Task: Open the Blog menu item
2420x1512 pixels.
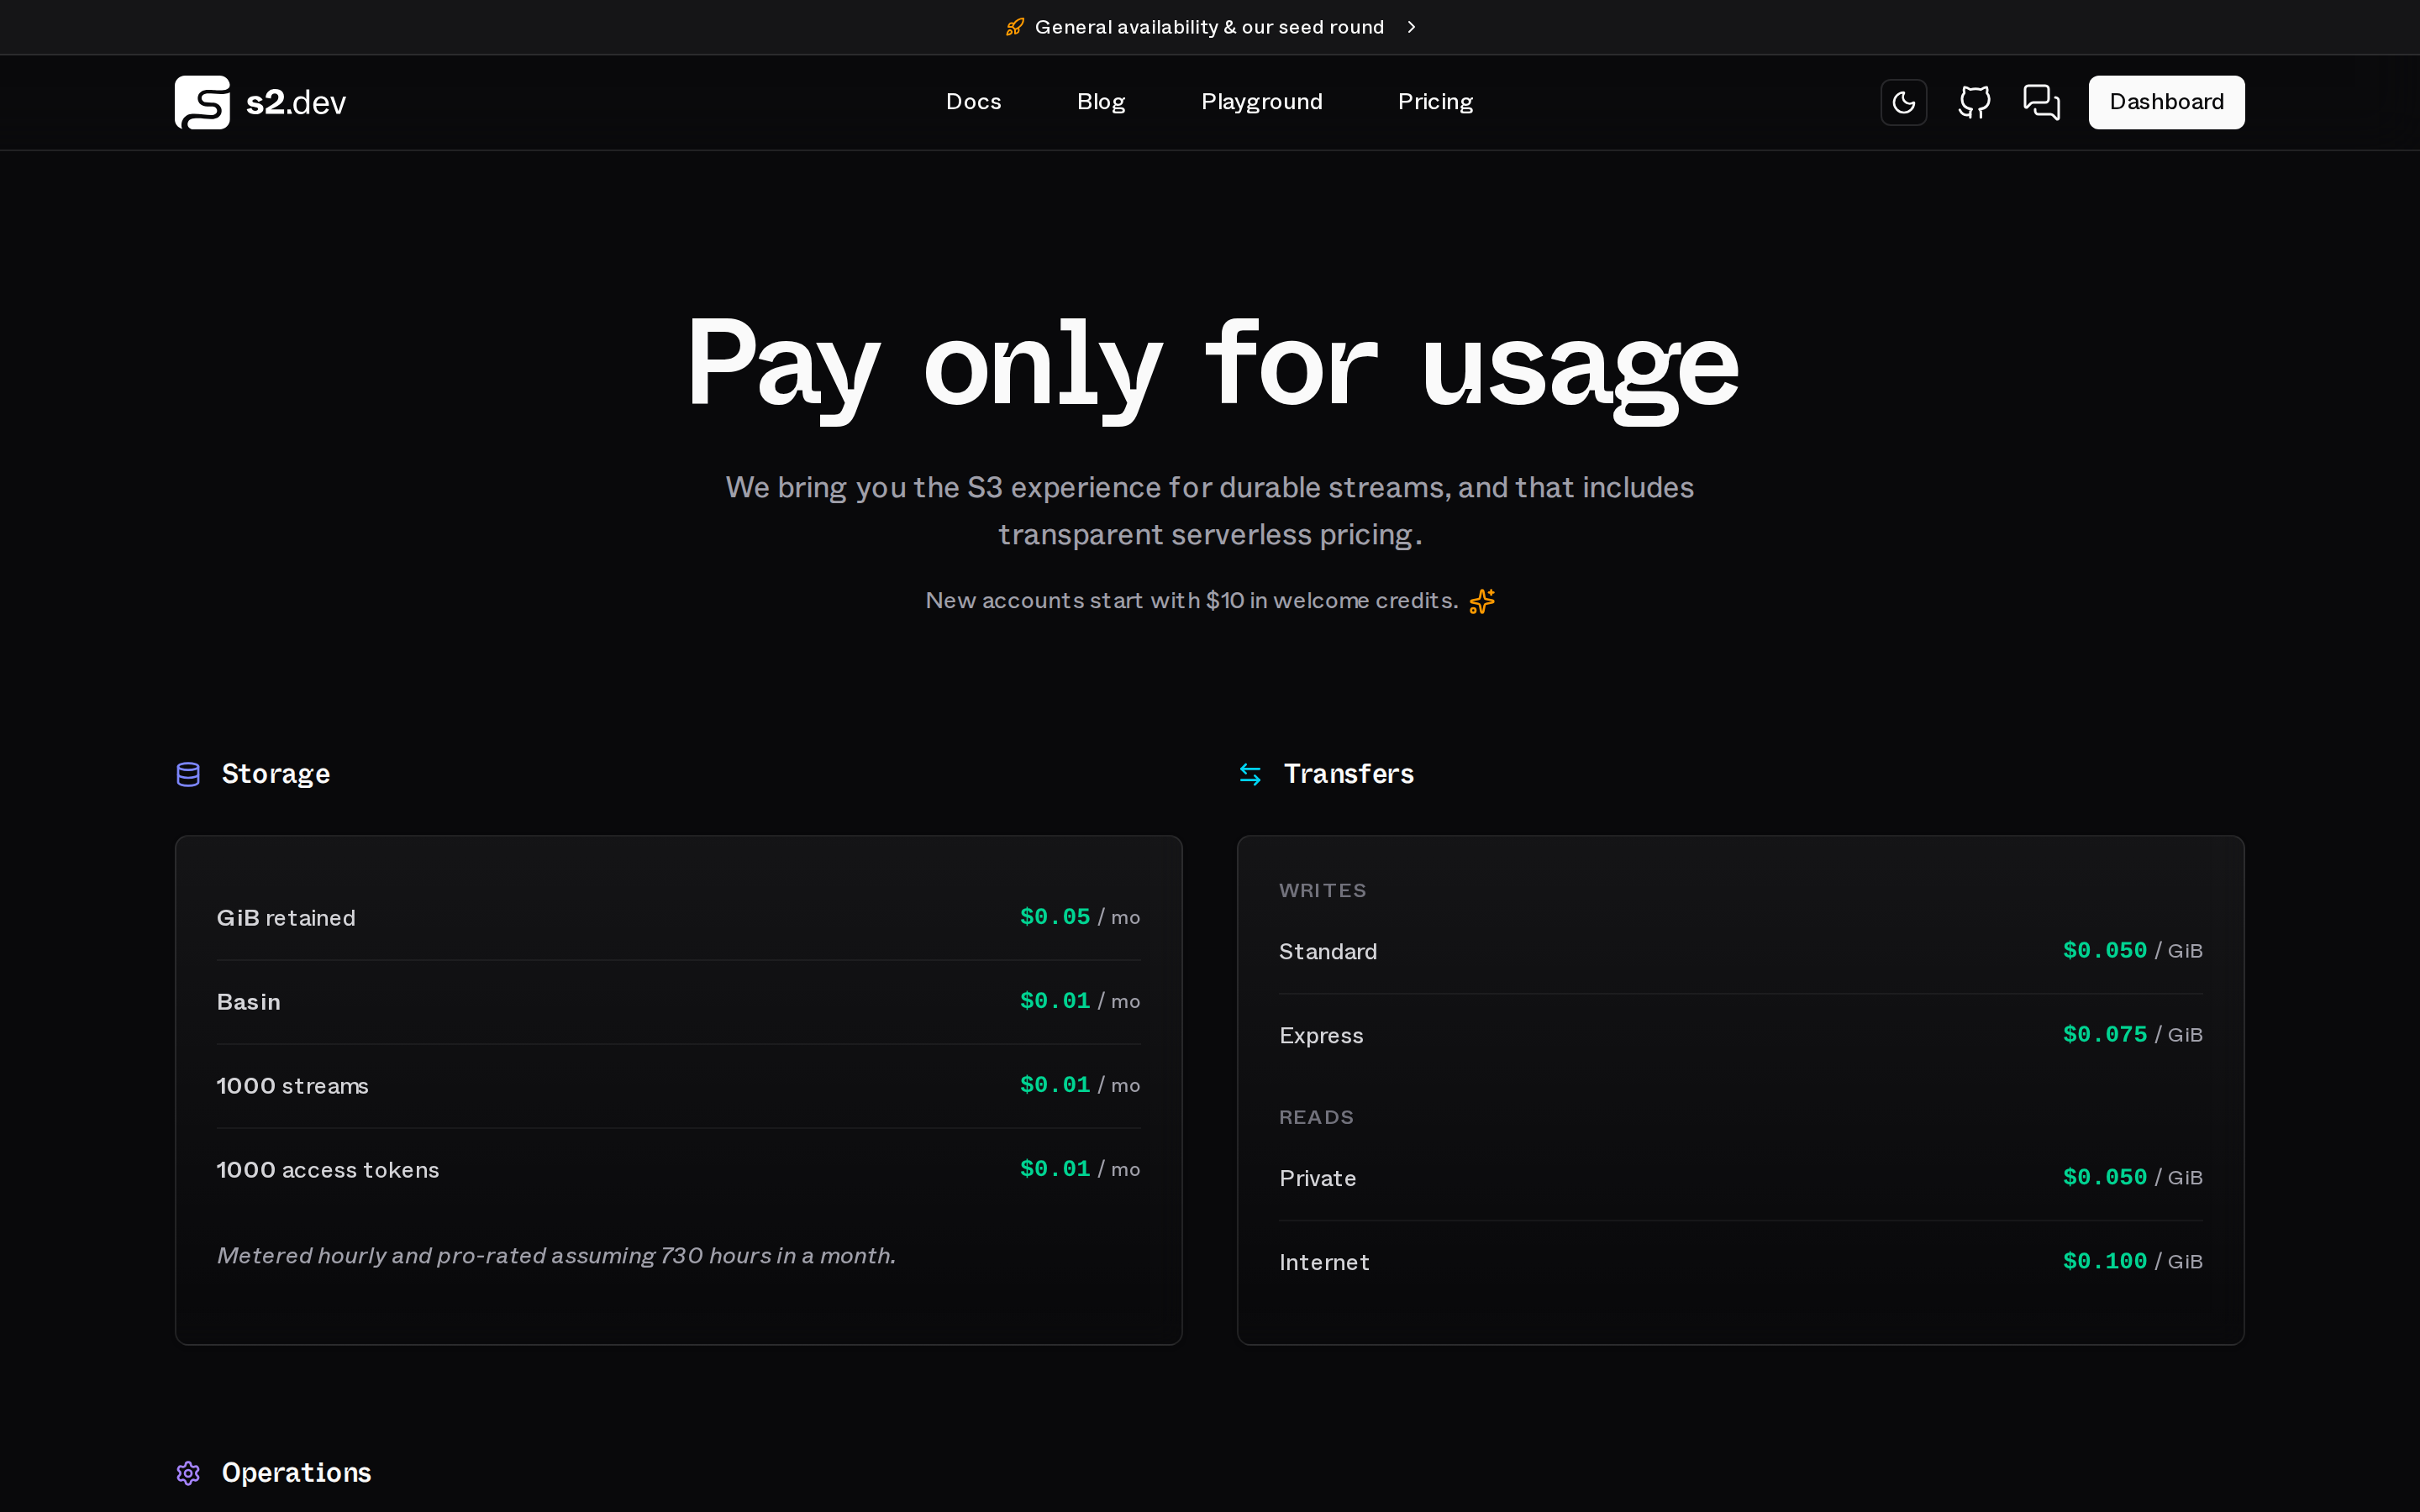Action: point(1101,102)
